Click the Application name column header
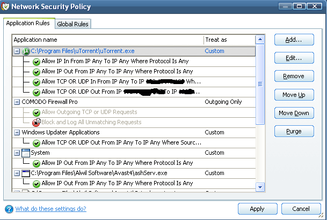327x220 pixels. coord(108,40)
